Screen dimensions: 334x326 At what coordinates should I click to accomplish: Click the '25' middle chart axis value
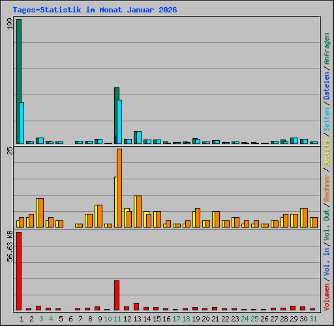coord(10,151)
